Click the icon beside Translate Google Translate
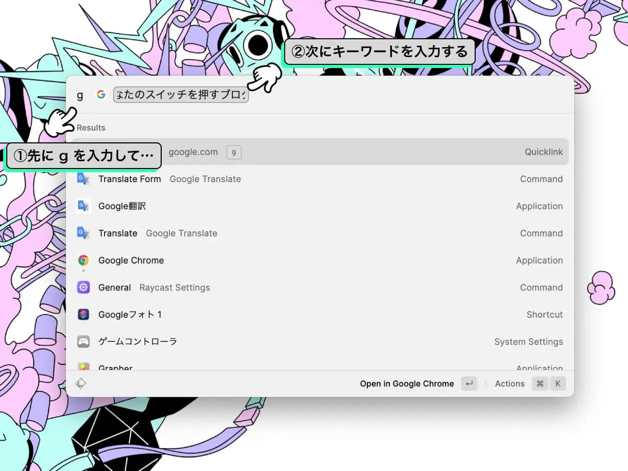 [x=83, y=233]
